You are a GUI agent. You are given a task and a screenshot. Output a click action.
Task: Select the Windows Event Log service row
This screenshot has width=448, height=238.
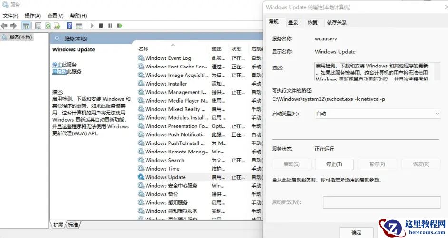[x=199, y=58]
